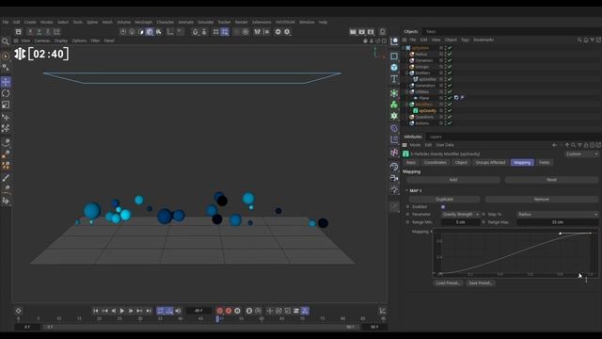Click the Y axis lock icon in top toolbar
The height and width of the screenshot is (339, 602).
pos(40,32)
